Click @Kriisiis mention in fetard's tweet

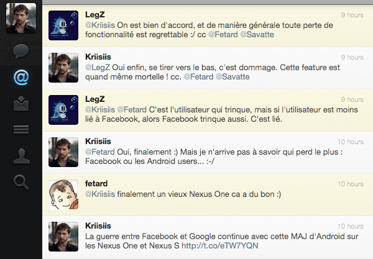(101, 194)
